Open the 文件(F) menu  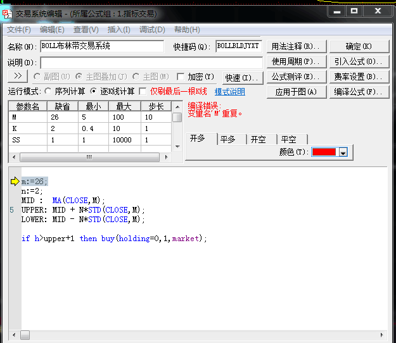(x=18, y=30)
